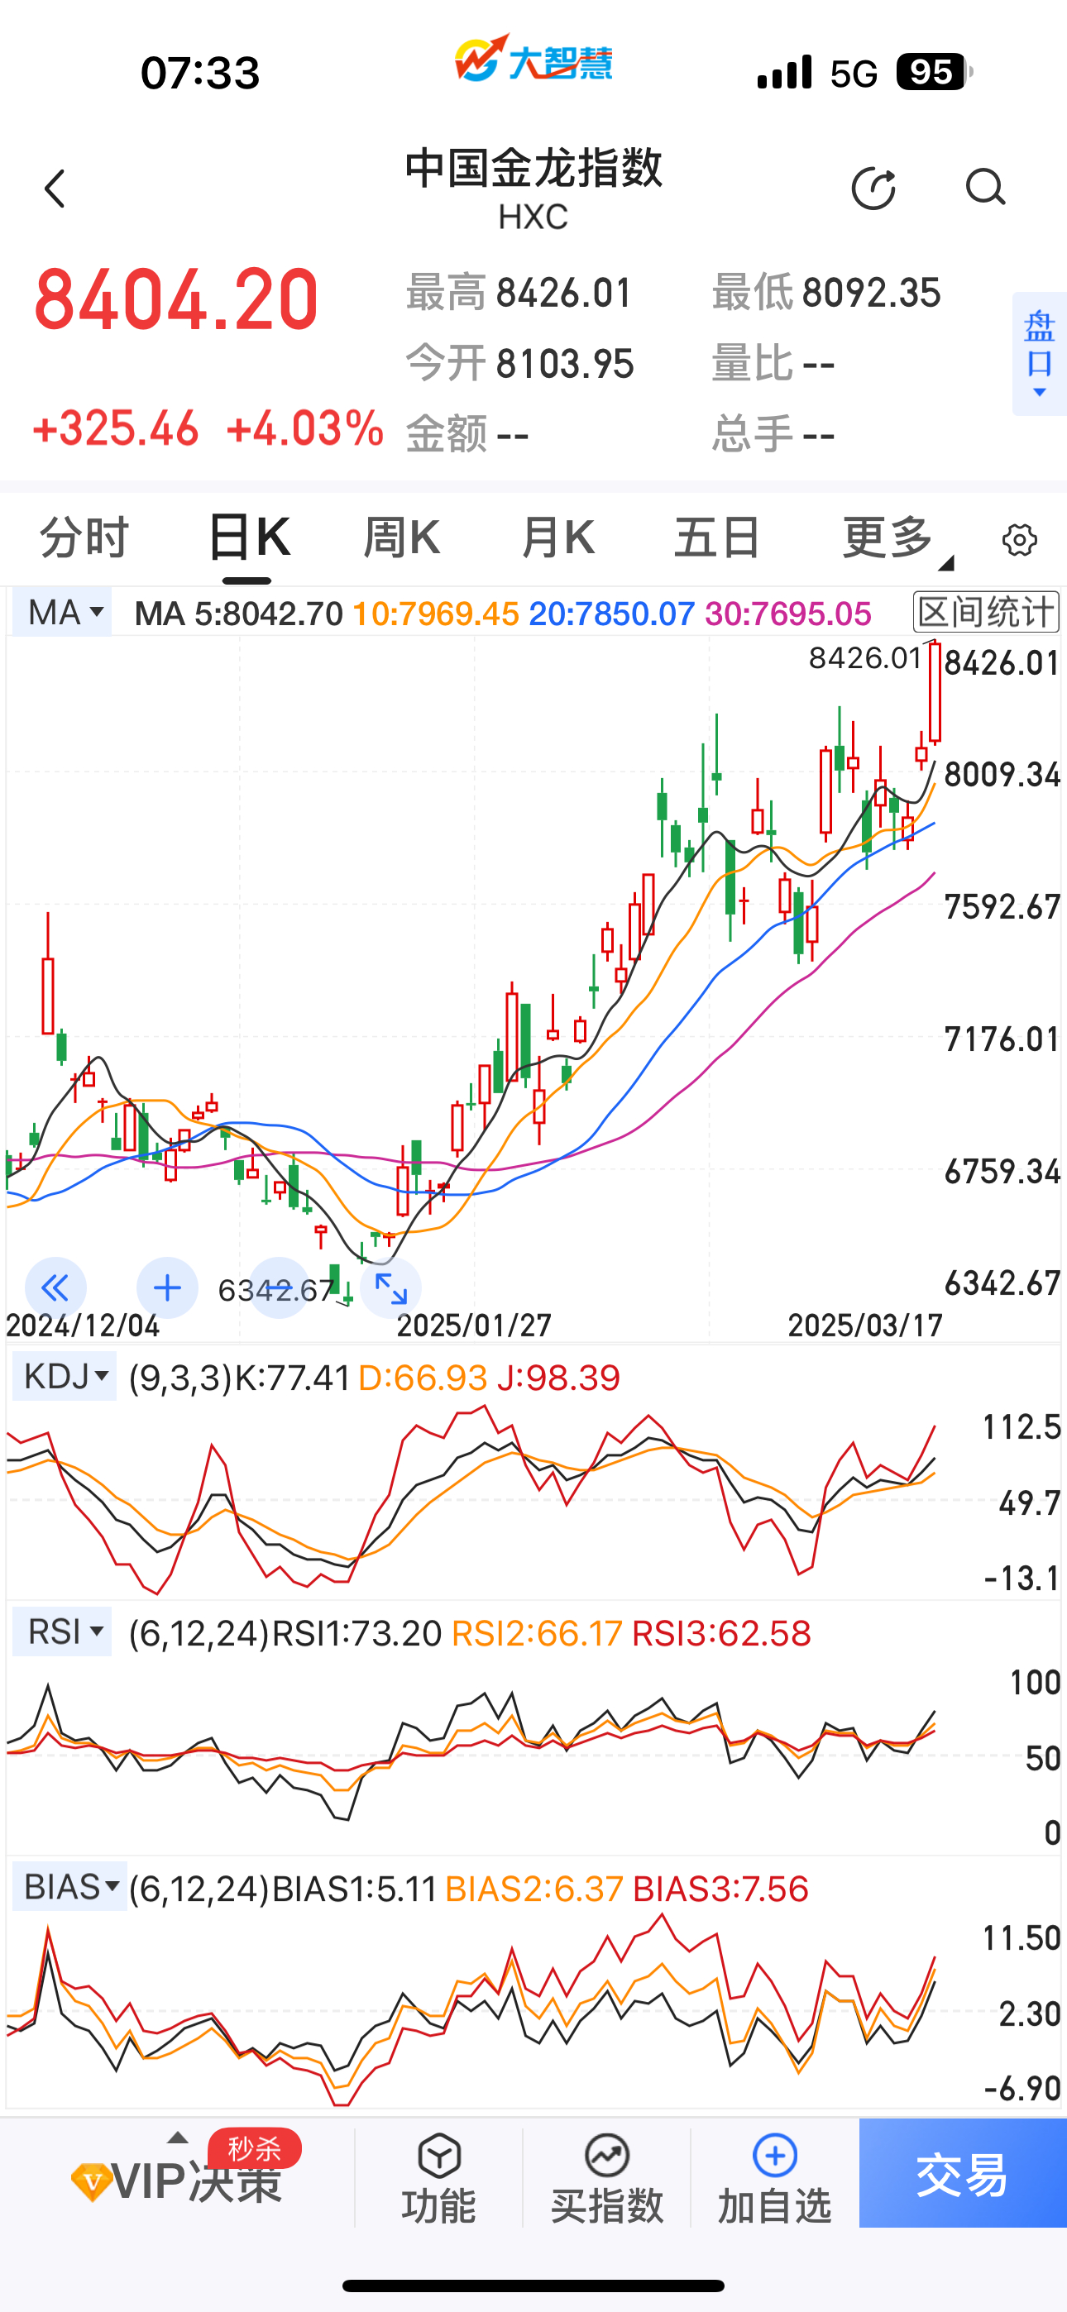Tap the double-left scroll chart icon
Viewport: 1067px width, 2312px height.
tap(55, 1288)
